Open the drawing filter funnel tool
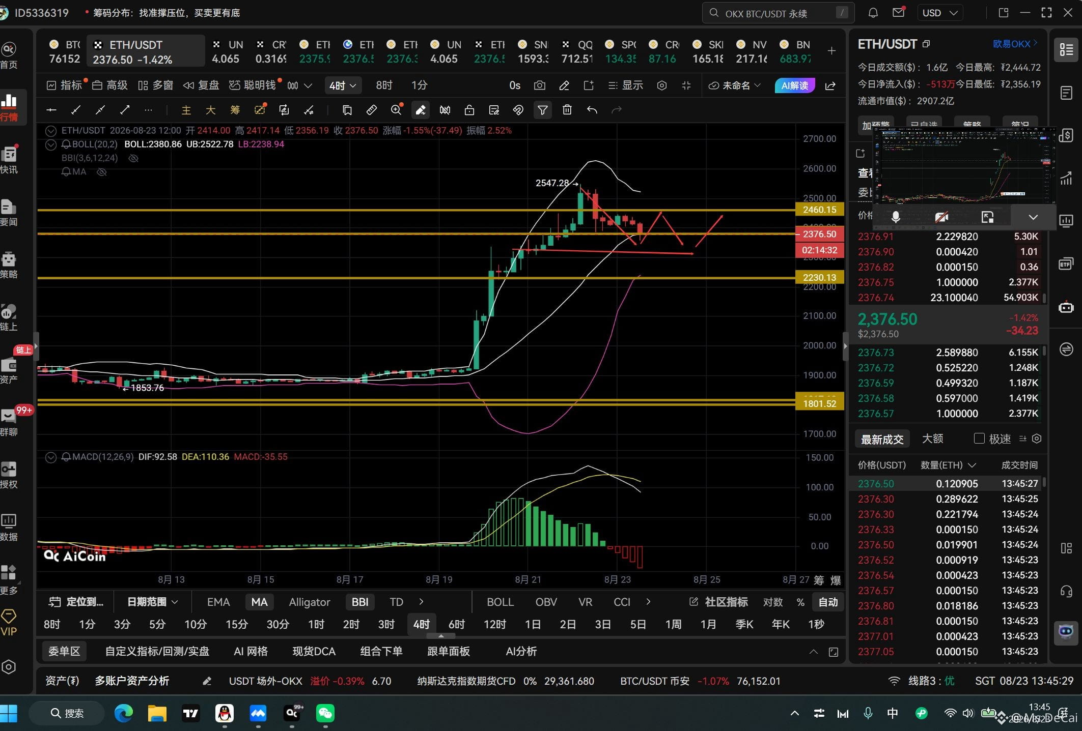Viewport: 1082px width, 731px height. click(543, 110)
